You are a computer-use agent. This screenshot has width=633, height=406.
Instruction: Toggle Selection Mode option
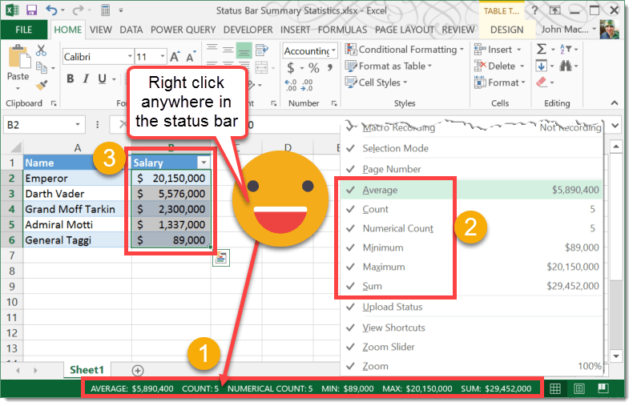pos(471,148)
